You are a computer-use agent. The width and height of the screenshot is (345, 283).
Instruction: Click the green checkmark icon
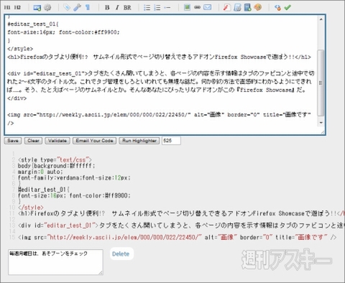pyautogui.click(x=287, y=8)
